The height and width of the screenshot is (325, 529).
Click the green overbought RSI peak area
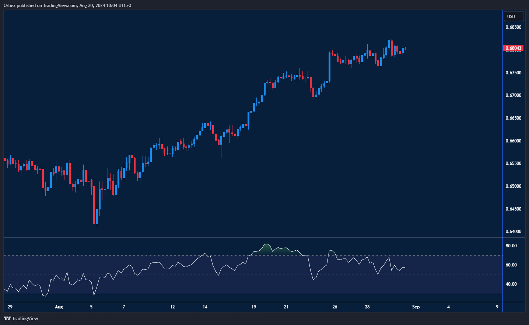tap(266, 247)
